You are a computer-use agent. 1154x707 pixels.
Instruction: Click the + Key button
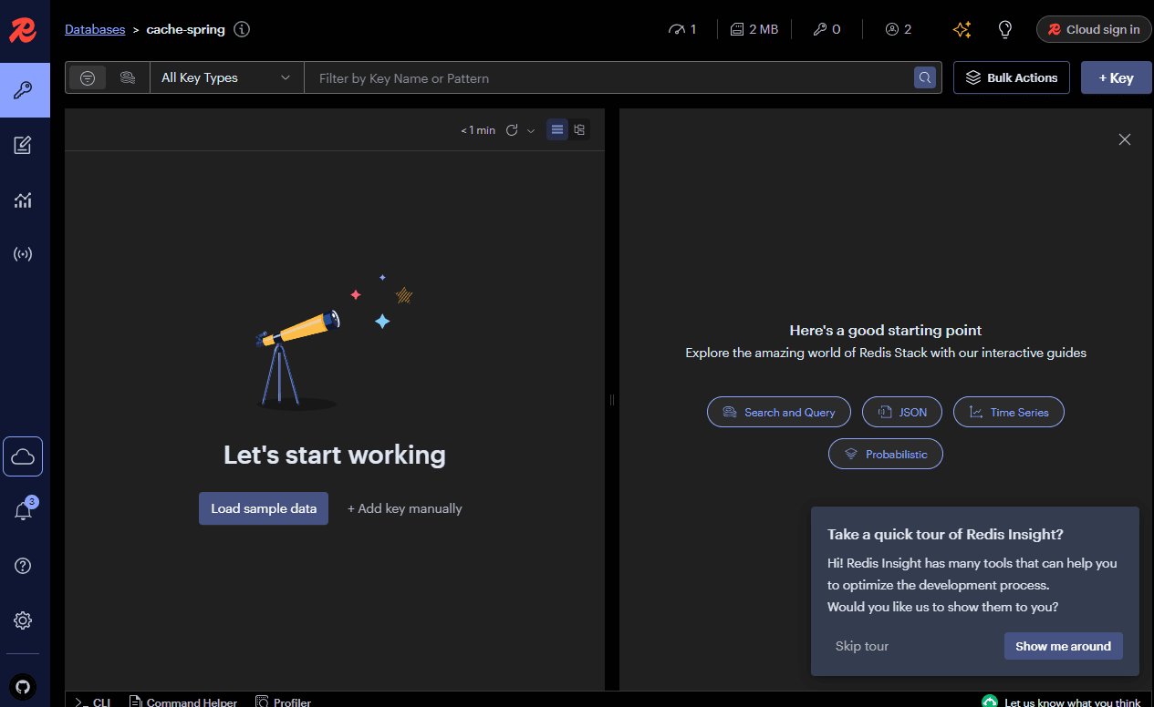click(x=1116, y=77)
